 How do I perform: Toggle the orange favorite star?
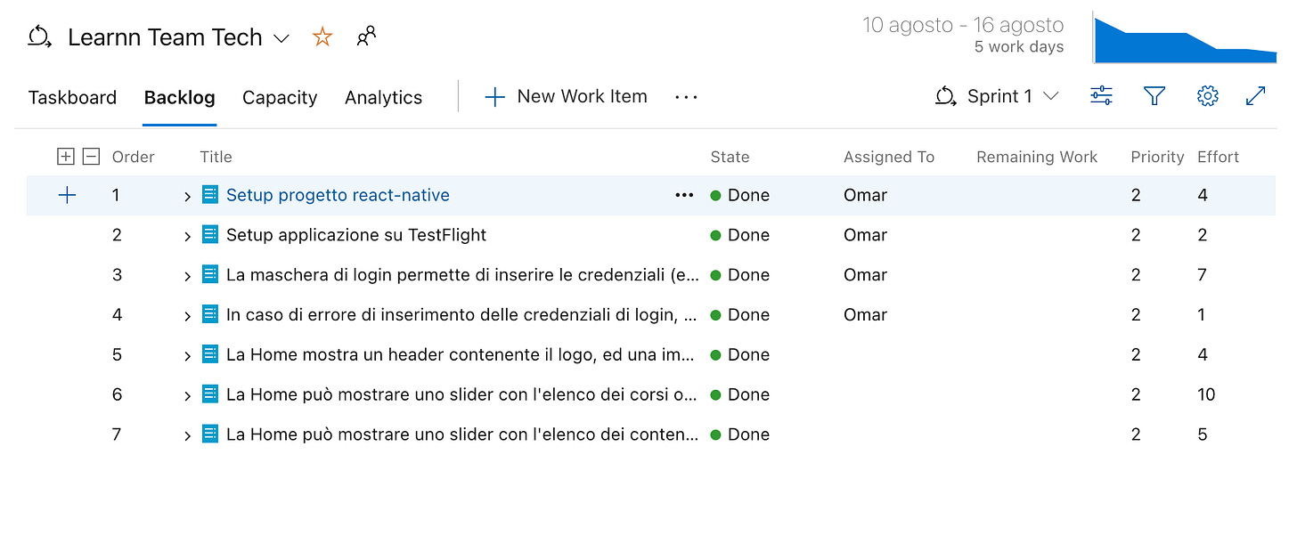[322, 37]
